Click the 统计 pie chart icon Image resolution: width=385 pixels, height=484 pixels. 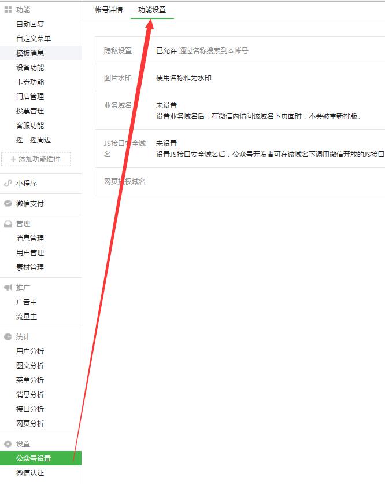[x=8, y=337]
